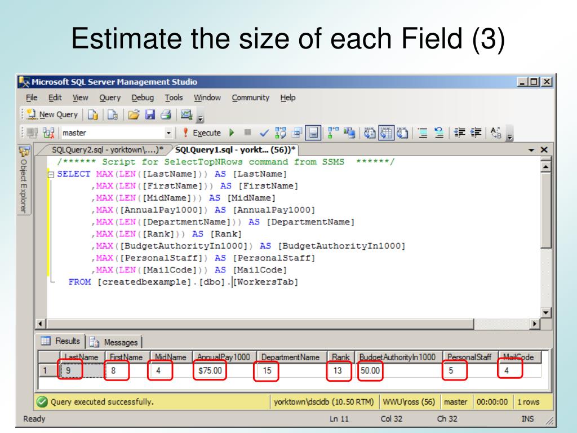
Task: Uncomment the selected lines
Action: click(x=438, y=132)
